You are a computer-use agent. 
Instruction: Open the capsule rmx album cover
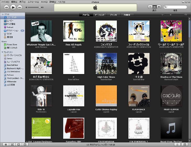[74, 96]
